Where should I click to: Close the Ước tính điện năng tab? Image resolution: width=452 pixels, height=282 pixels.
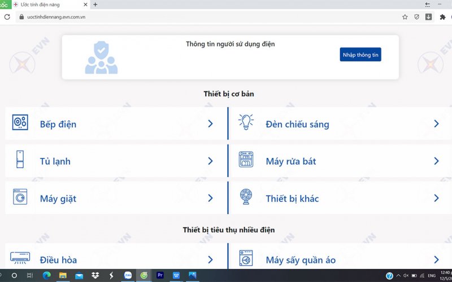tap(85, 5)
